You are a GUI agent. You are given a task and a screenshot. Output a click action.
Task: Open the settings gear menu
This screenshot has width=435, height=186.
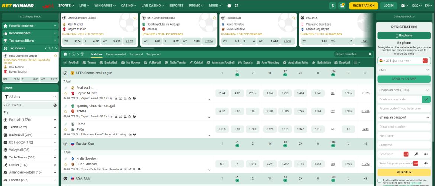[404, 6]
